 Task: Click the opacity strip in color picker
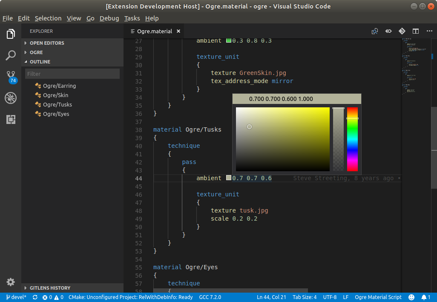coord(338,139)
